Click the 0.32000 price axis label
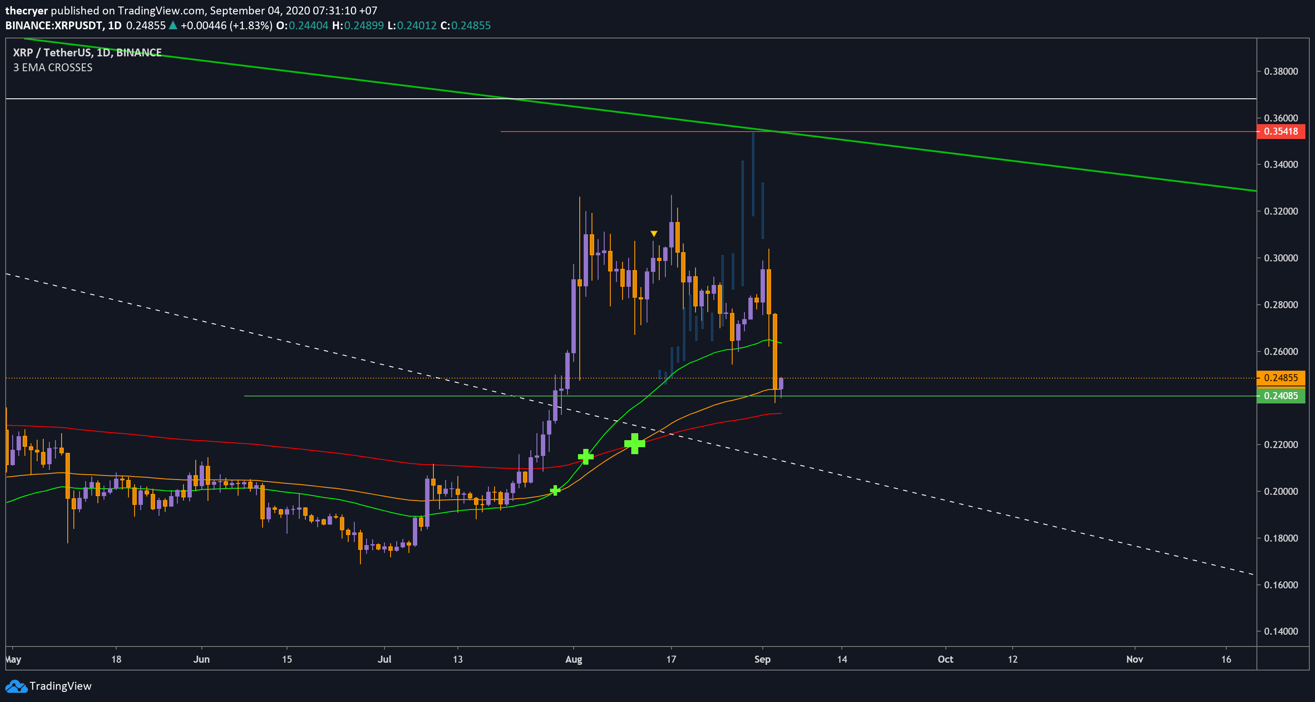Viewport: 1315px width, 702px height. 1281,212
